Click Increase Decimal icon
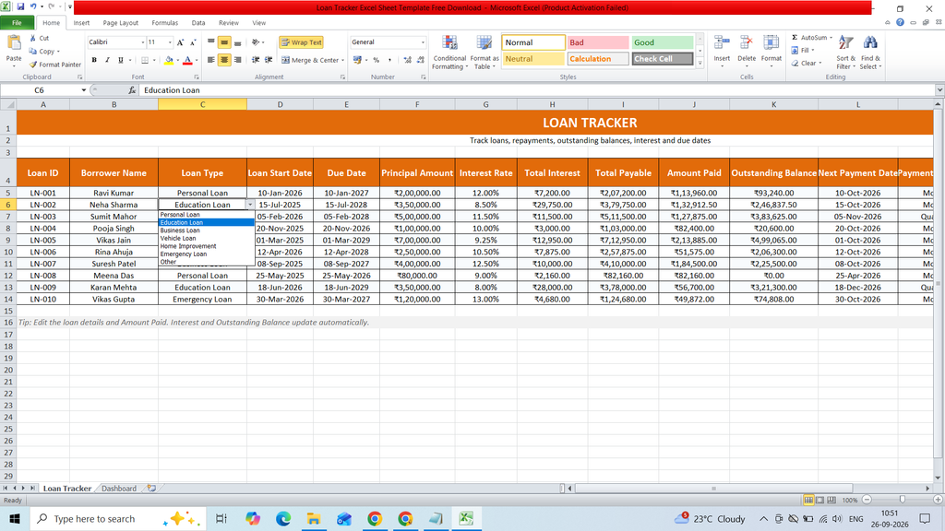The width and height of the screenshot is (945, 531). pos(407,60)
